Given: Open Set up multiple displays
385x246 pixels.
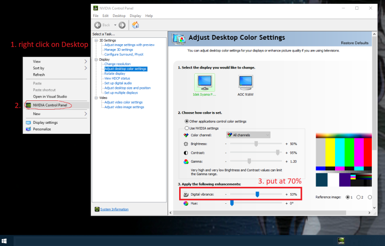Looking at the screenshot, I should pos(121,93).
